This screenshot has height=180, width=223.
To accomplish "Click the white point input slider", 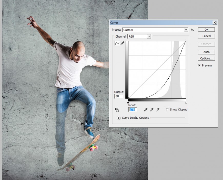I will click(186, 103).
